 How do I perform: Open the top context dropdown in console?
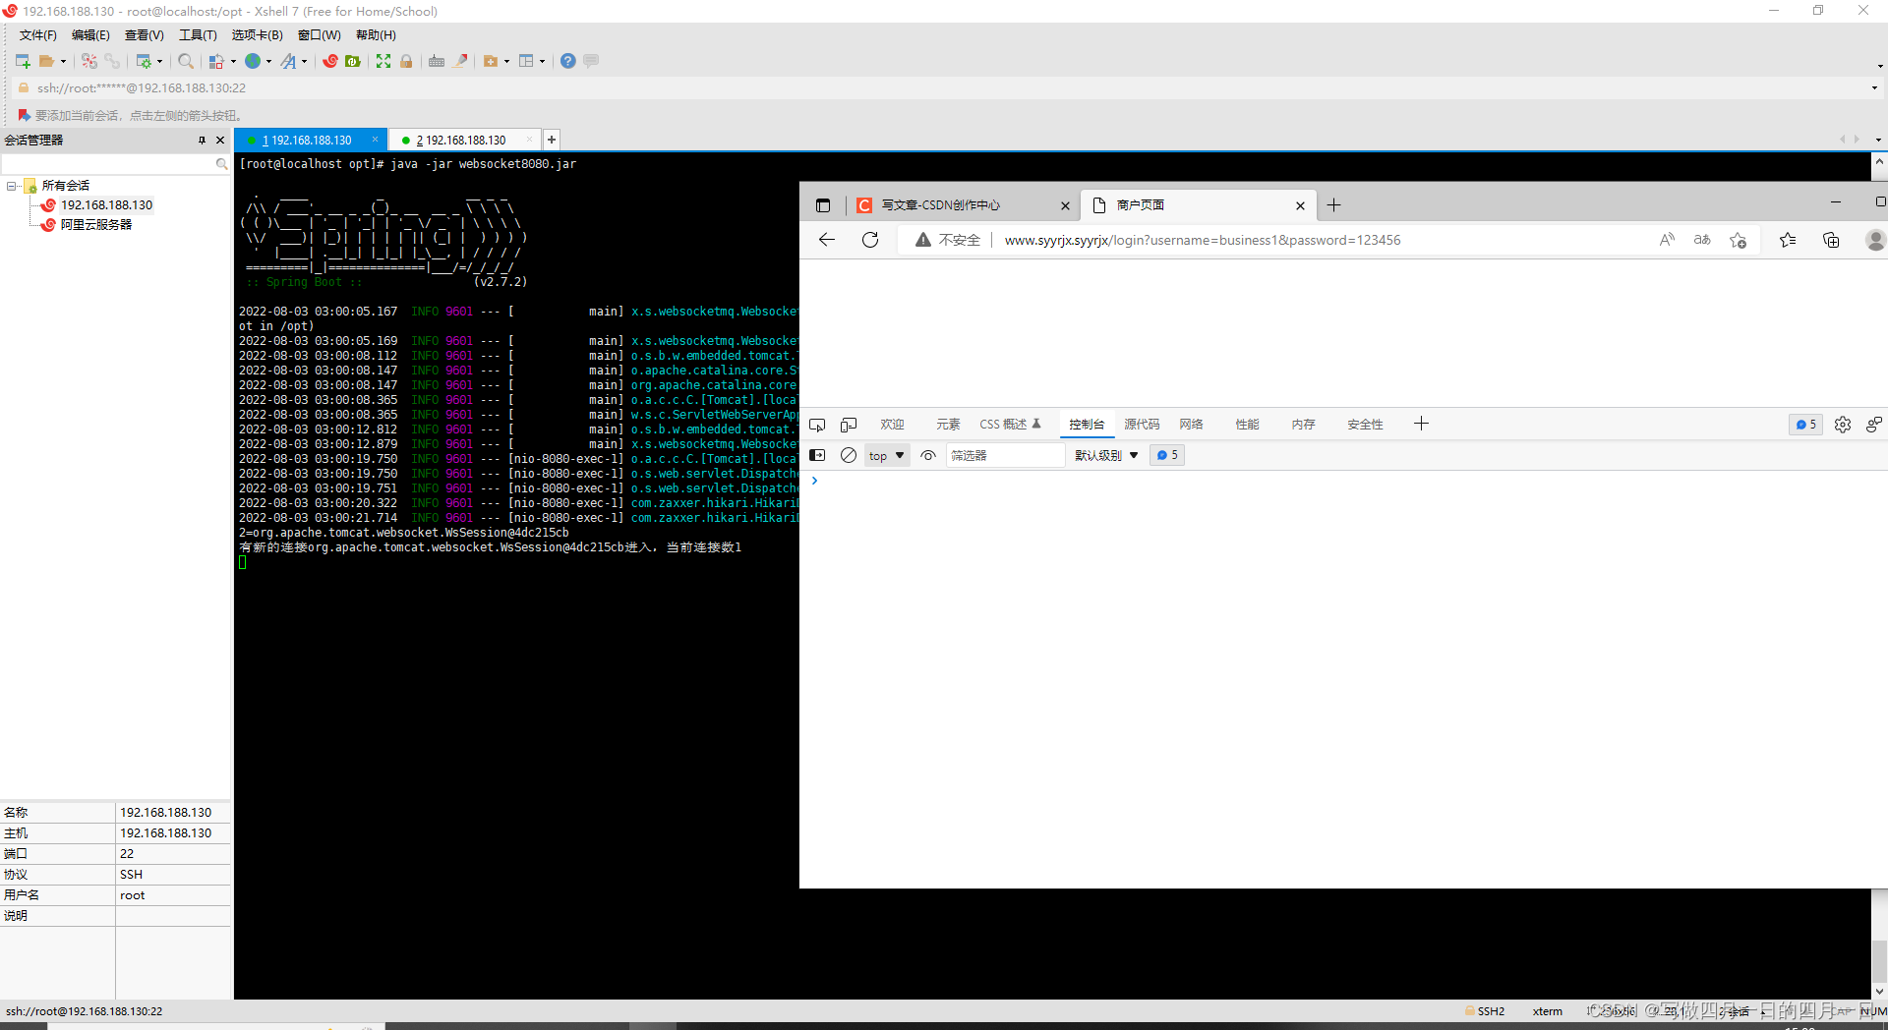click(x=886, y=455)
